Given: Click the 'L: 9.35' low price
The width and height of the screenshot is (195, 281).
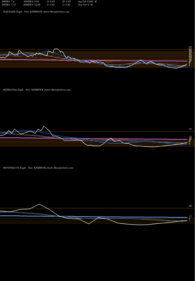Looking at the screenshot, I should pos(66,5).
